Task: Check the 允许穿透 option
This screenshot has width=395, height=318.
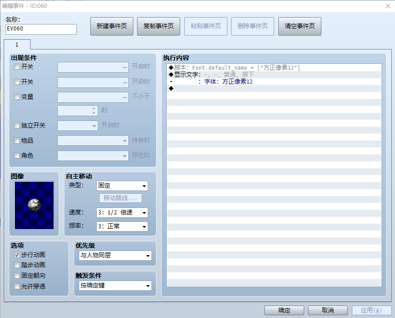Action: click(x=17, y=286)
